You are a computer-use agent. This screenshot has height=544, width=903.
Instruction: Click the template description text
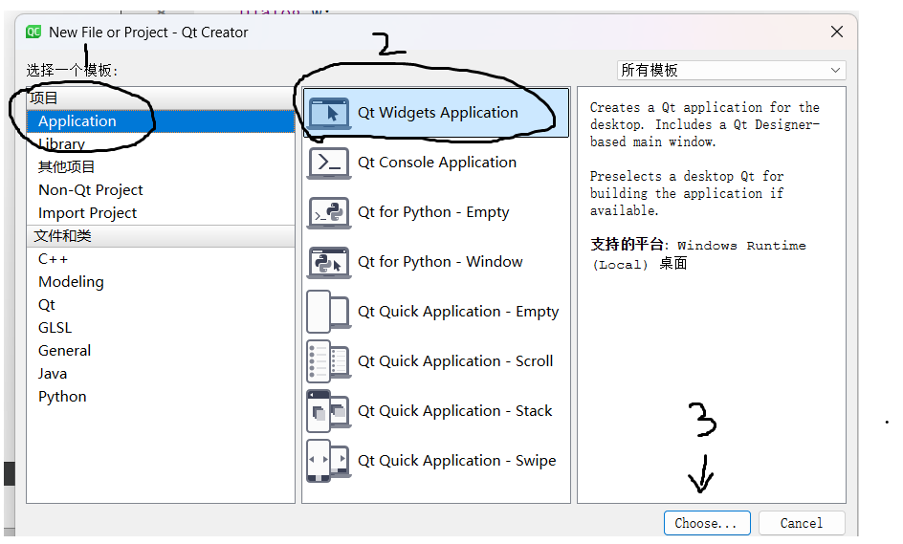[705, 159]
